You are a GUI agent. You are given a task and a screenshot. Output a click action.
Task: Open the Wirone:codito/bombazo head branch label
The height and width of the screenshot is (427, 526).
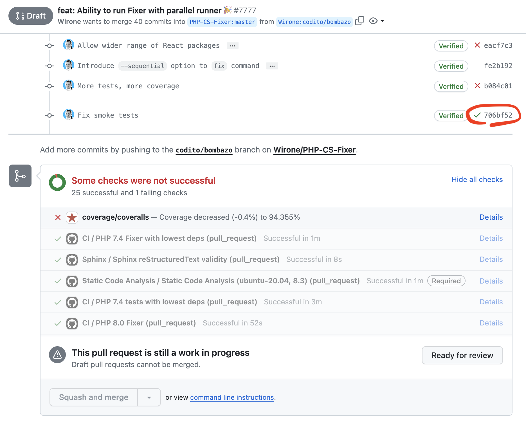tap(314, 22)
